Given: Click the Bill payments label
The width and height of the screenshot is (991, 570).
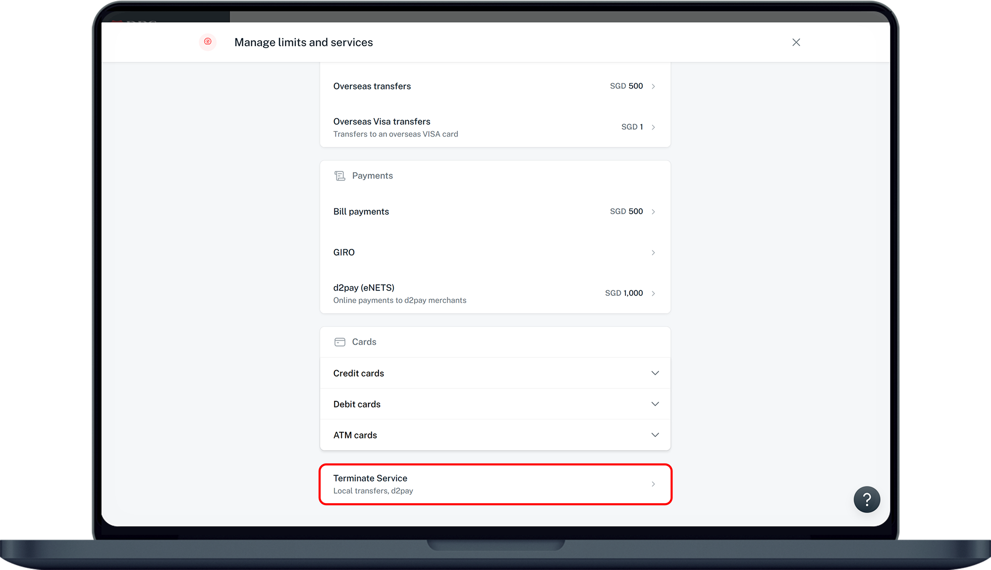Looking at the screenshot, I should pos(361,212).
